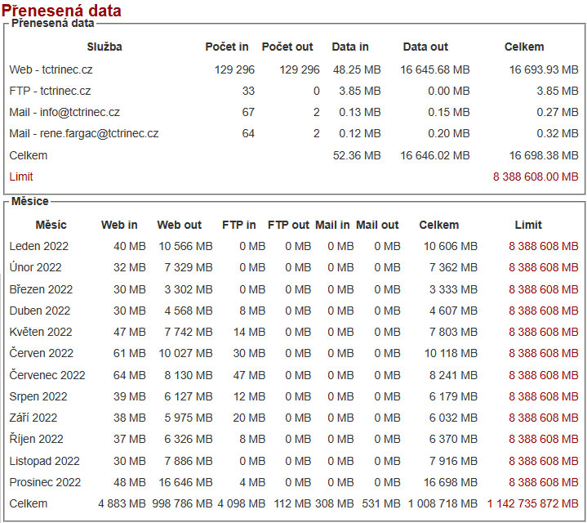Click the 'Mail out' column header
Image resolution: width=587 pixels, height=523 pixels.
(x=377, y=225)
